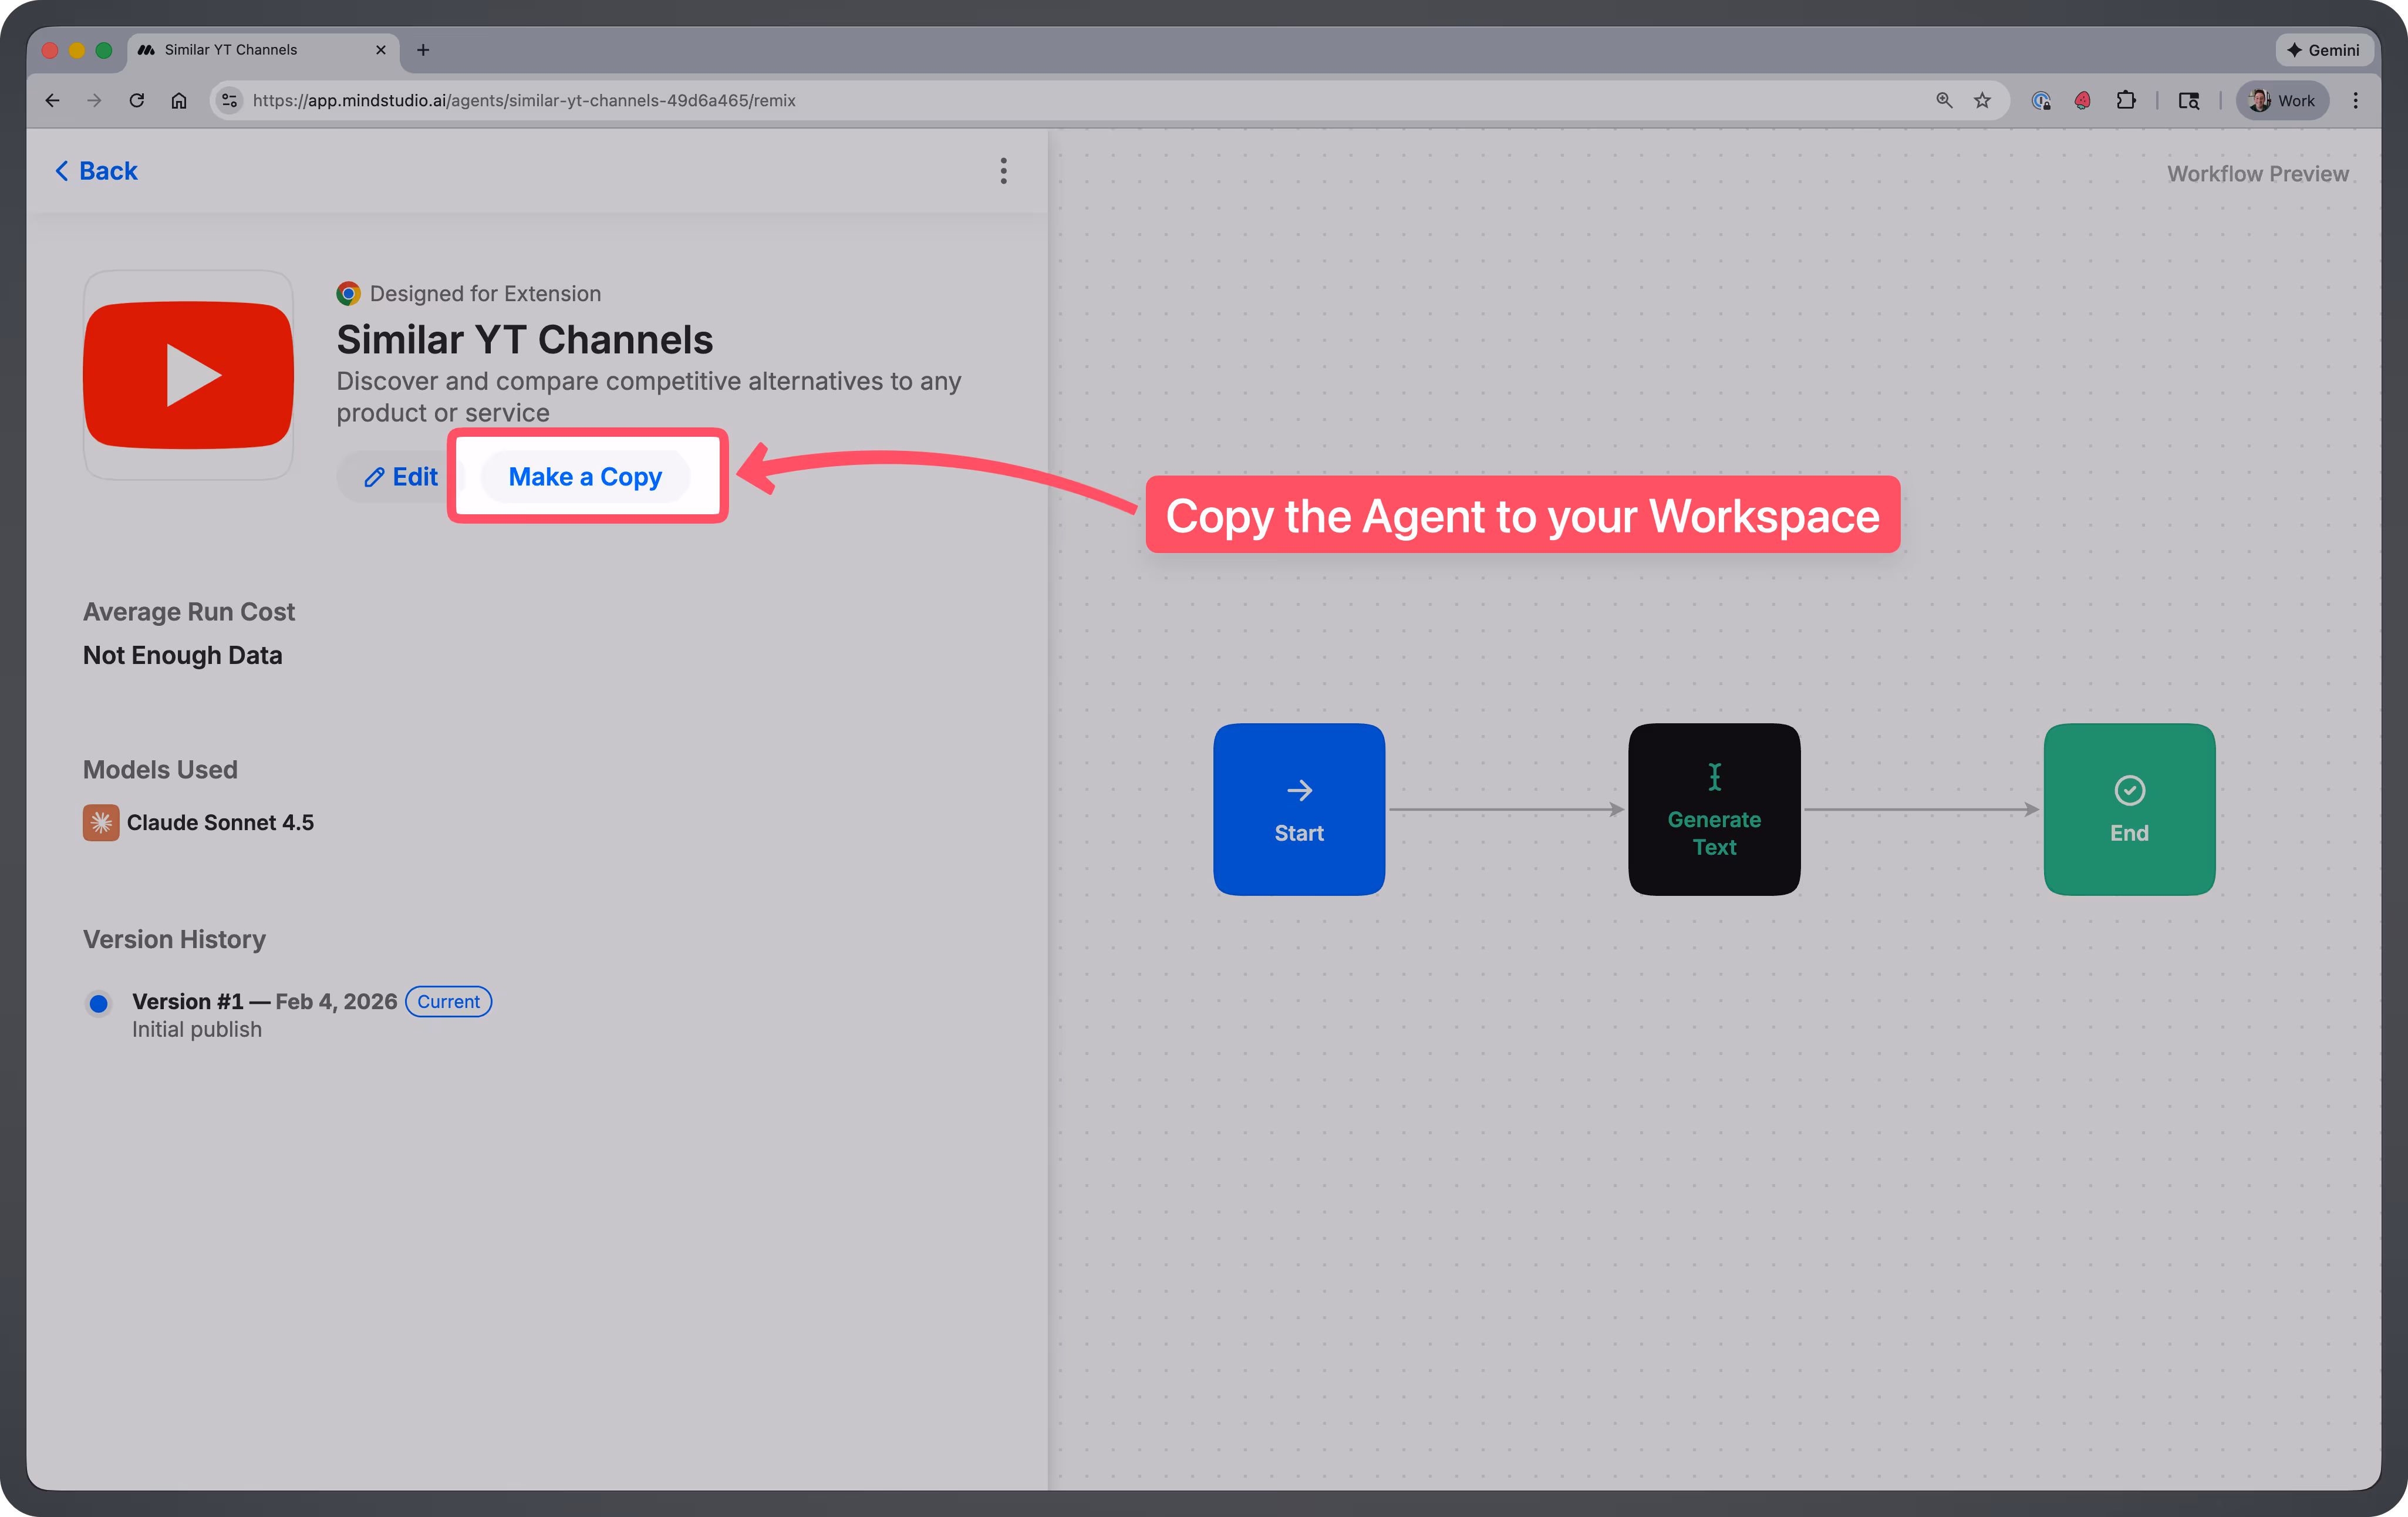Open the Generate Text workflow node
The image size is (2408, 1517).
pyautogui.click(x=1713, y=809)
